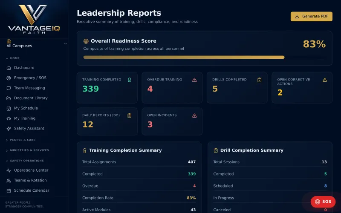Click the Open Incidents value 3
The width and height of the screenshot is (341, 213).
150,124
